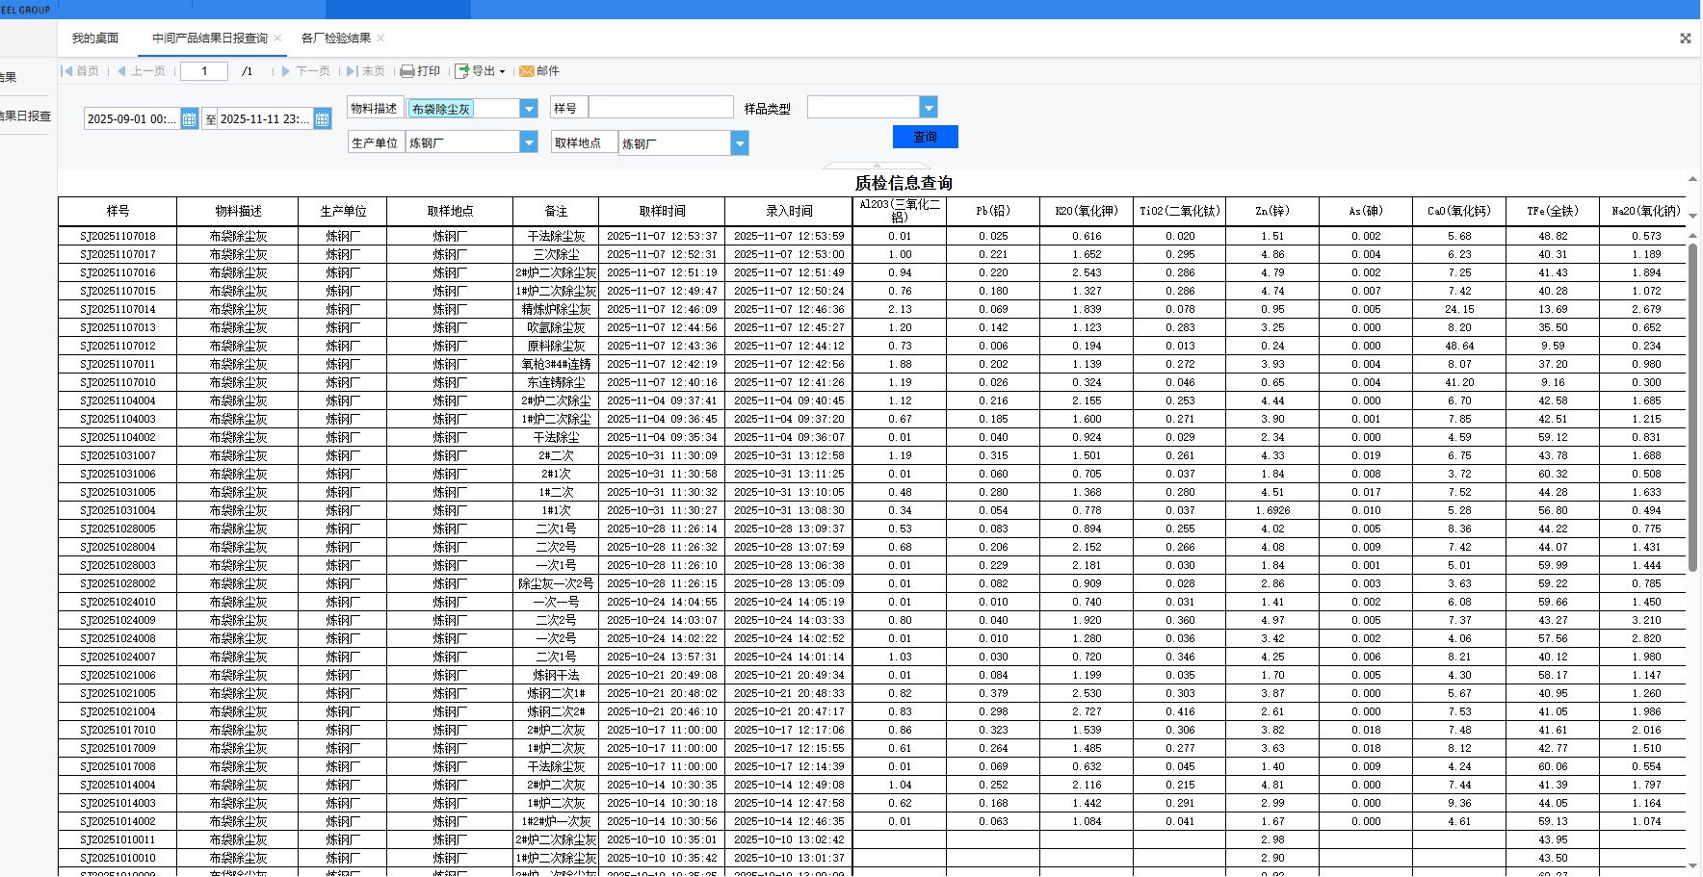Open start date calendar picker
Screen dimensions: 1703x877
pyautogui.click(x=190, y=119)
